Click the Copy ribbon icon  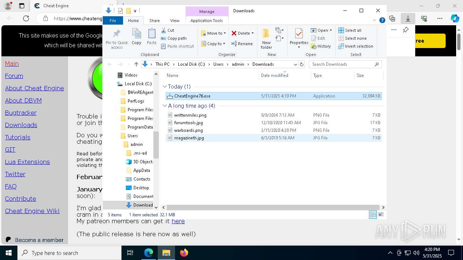[x=136, y=37]
